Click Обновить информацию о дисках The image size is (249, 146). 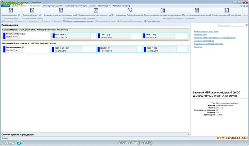79,21
